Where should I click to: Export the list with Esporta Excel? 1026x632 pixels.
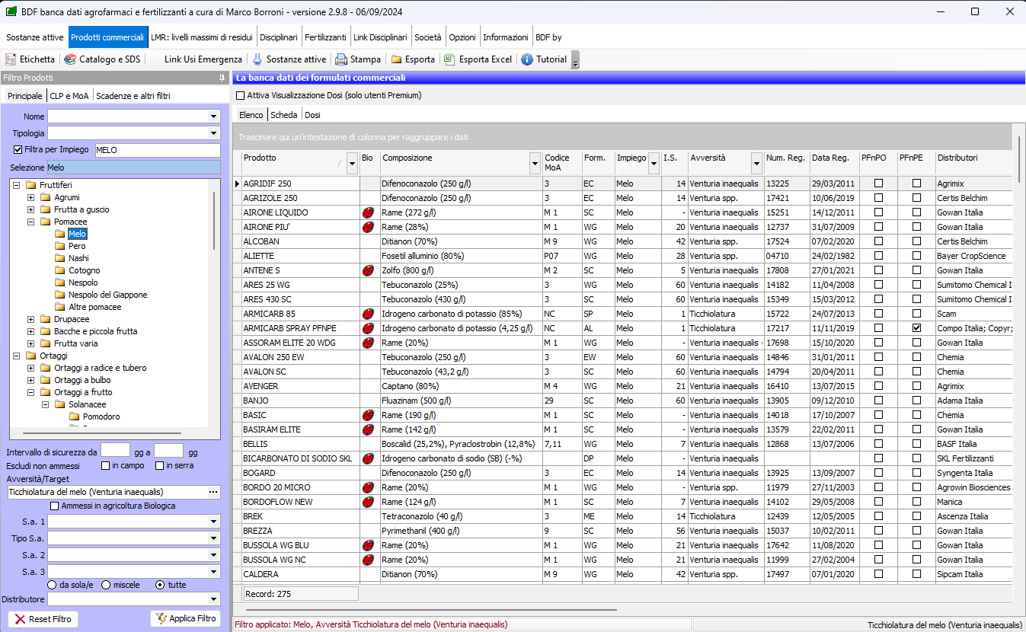coord(478,59)
